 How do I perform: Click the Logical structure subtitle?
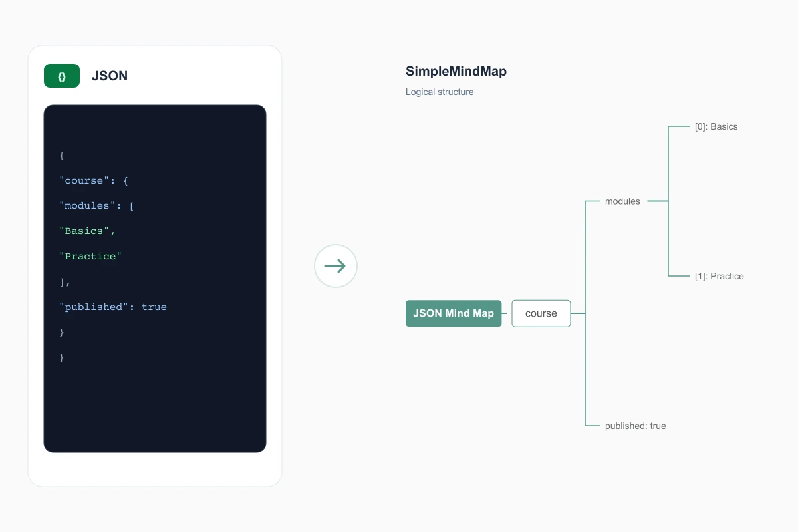tap(440, 92)
